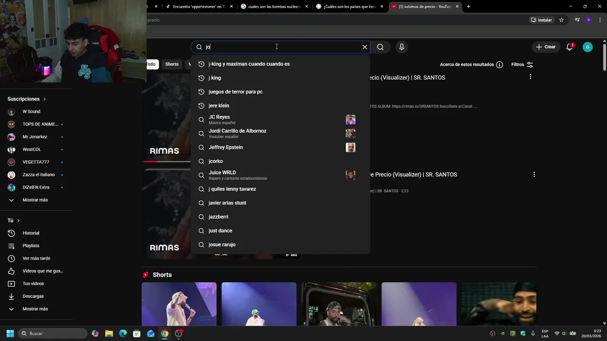607x341 pixels.
Task: Clear the YouTube search box text
Action: [x=365, y=47]
